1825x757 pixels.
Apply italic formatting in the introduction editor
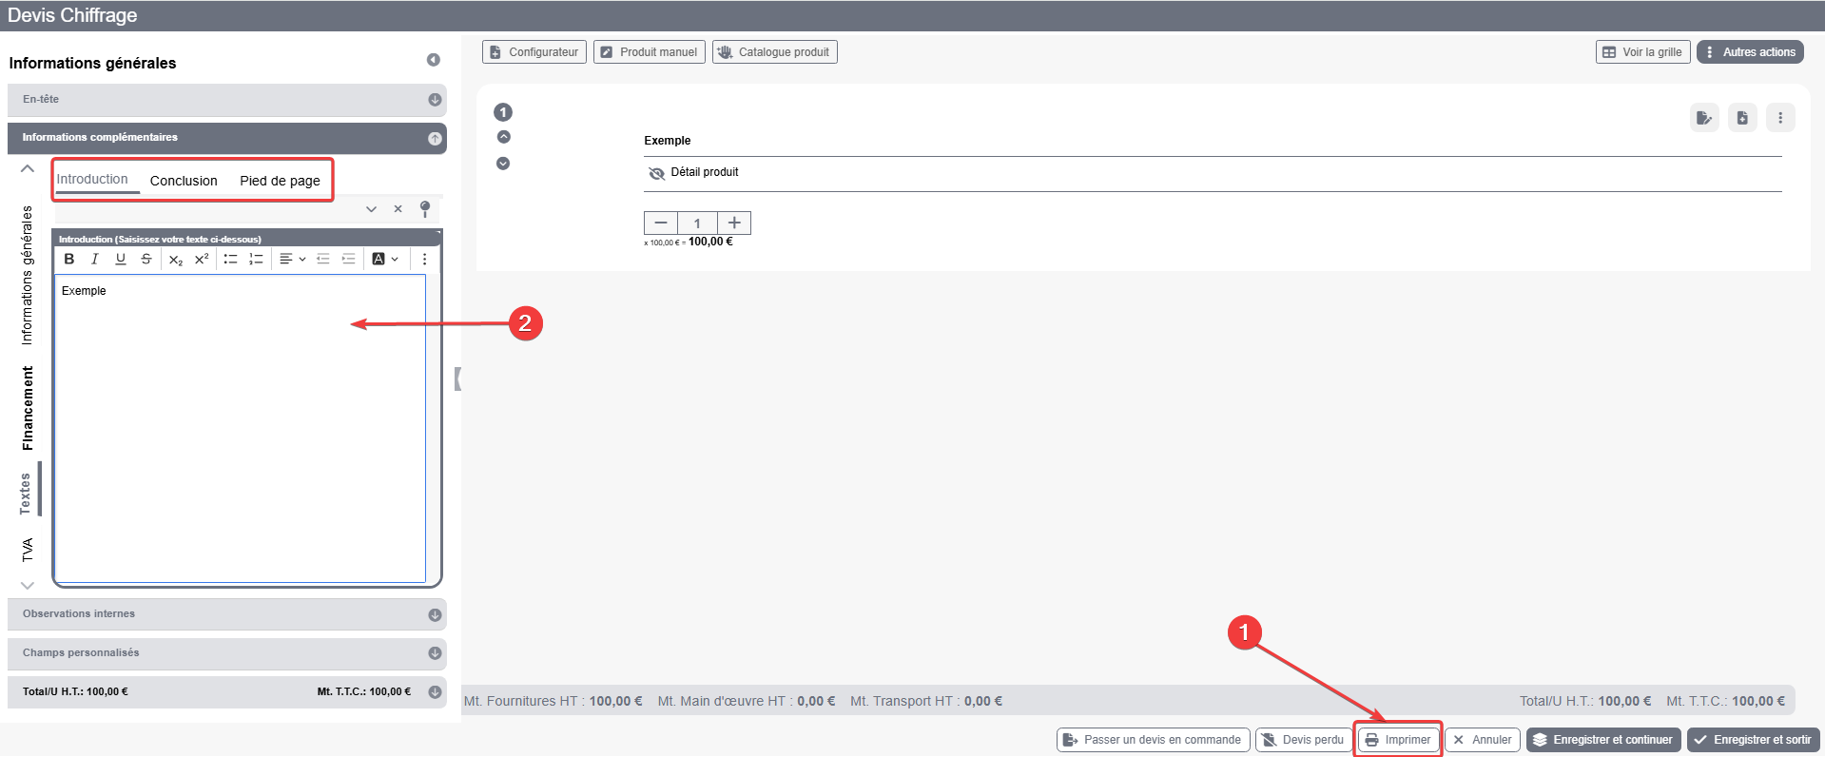[95, 259]
